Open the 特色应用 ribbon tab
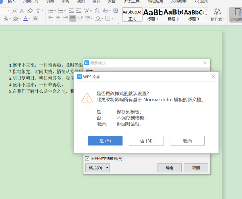This screenshot has width=242, height=199. pos(156,1)
